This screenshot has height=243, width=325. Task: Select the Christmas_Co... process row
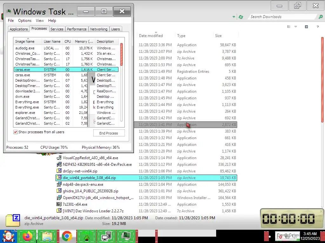click(x=66, y=53)
